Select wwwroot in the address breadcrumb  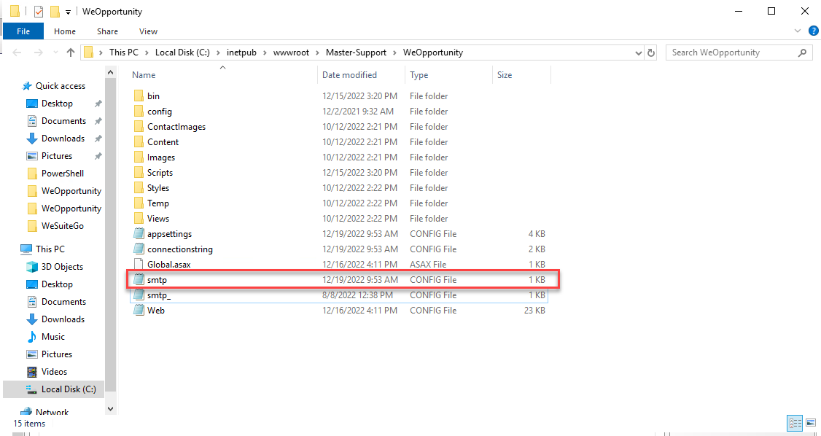292,52
